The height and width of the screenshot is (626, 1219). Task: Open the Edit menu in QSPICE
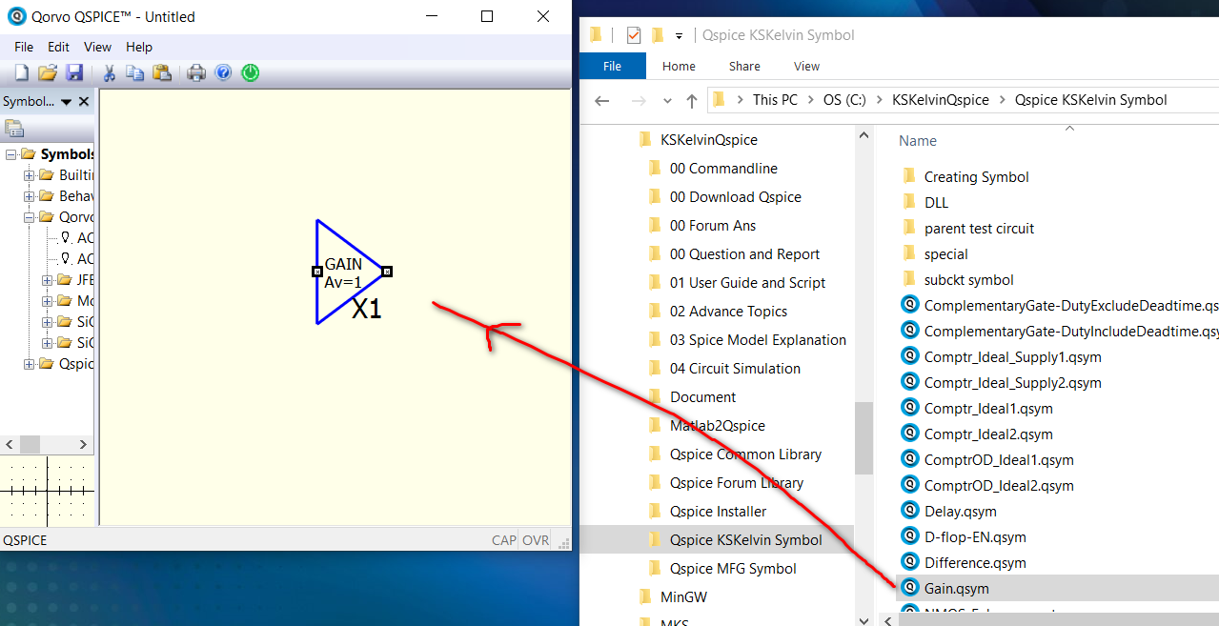coord(58,46)
